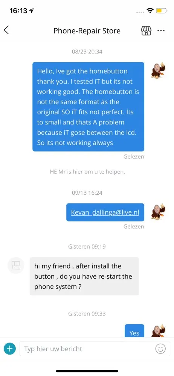The height and width of the screenshot is (376, 174).
Task: Select the seller's "hi my friend" message bubble
Action: [84, 276]
